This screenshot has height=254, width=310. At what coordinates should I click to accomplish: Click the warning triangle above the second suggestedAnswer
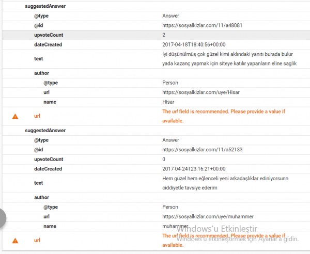pyautogui.click(x=15, y=116)
